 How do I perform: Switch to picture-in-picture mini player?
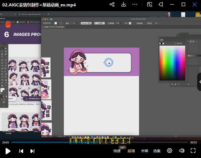150,5
